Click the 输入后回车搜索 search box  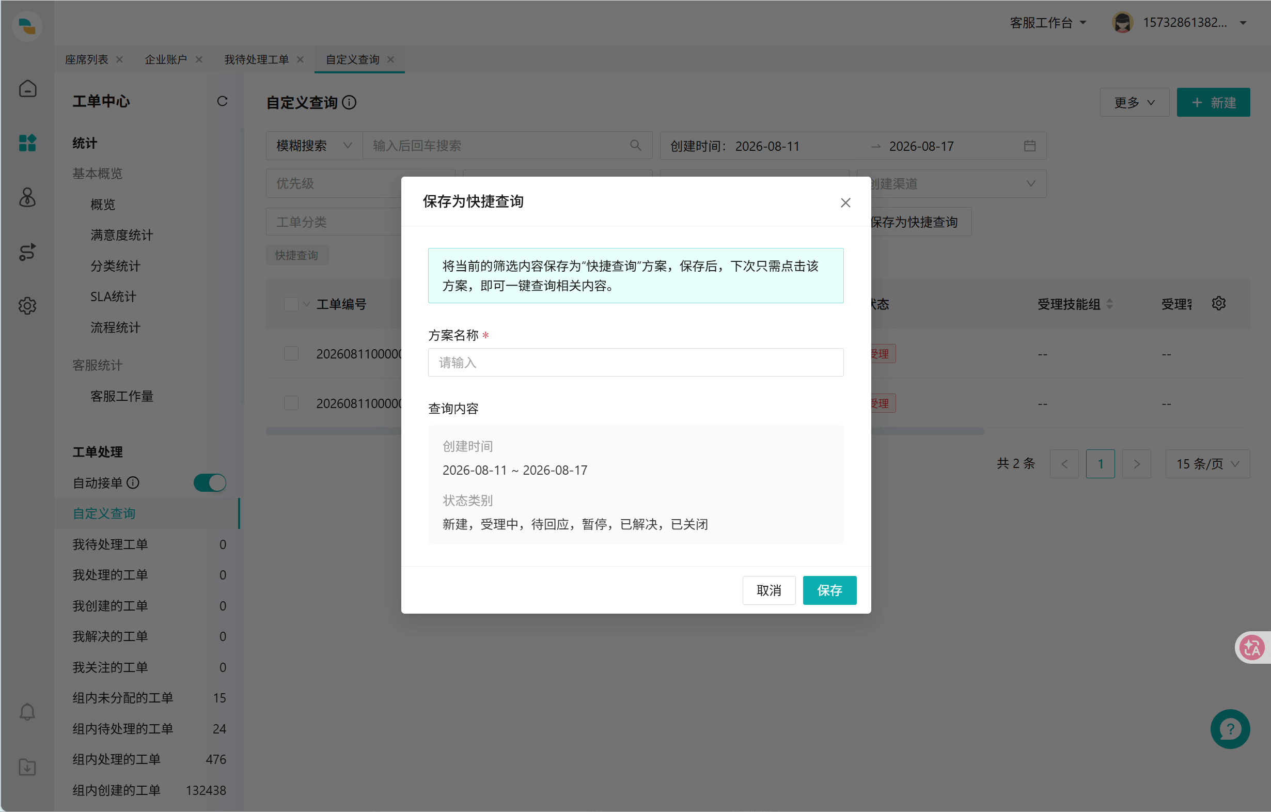[x=507, y=146]
